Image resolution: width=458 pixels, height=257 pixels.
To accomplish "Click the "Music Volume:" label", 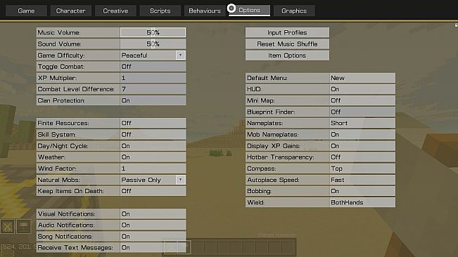I will pos(58,32).
